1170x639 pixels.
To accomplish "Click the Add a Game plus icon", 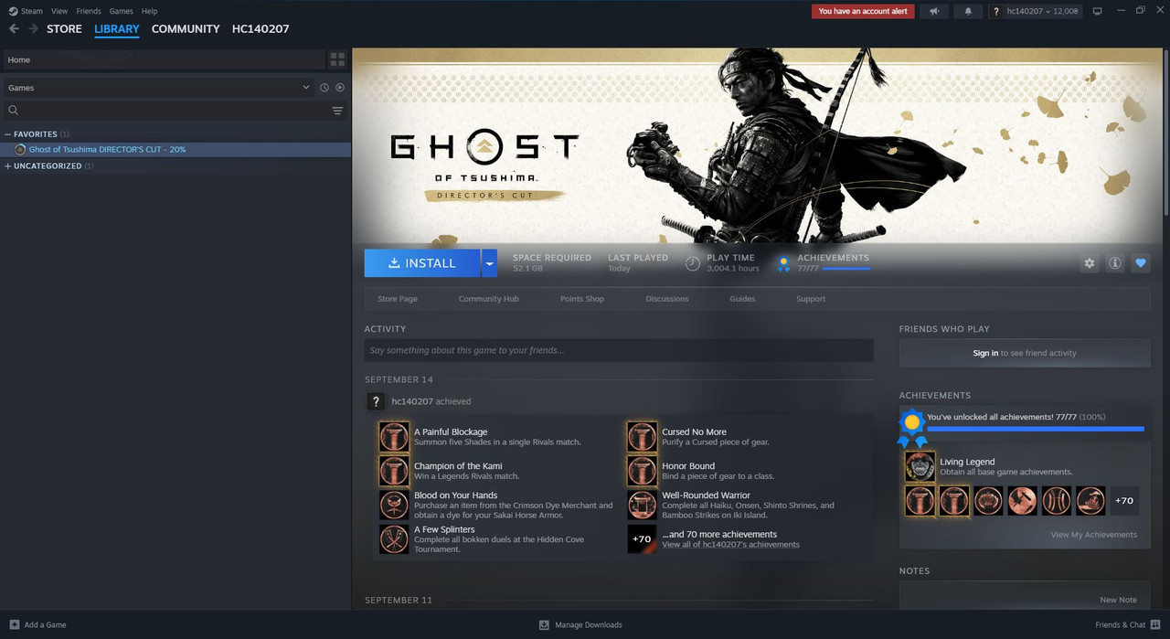I will point(14,624).
